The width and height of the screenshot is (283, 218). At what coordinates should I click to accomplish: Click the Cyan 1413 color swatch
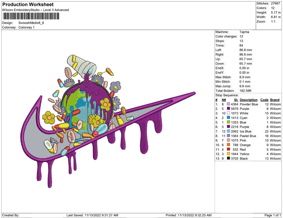click(x=228, y=118)
